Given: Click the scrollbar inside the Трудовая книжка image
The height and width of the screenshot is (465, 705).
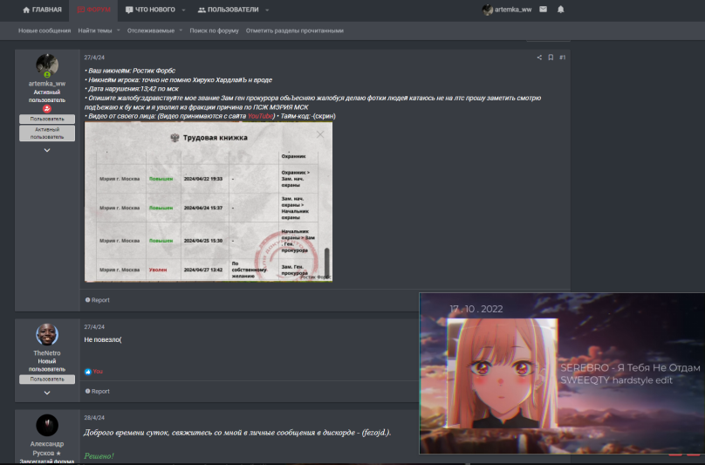Looking at the screenshot, I should (x=327, y=263).
